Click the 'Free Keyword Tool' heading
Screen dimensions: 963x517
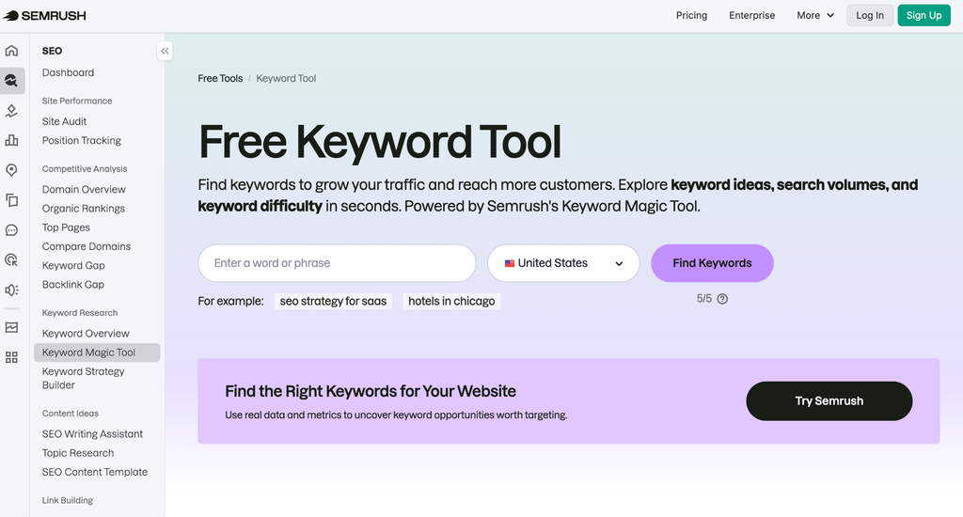[x=380, y=143]
